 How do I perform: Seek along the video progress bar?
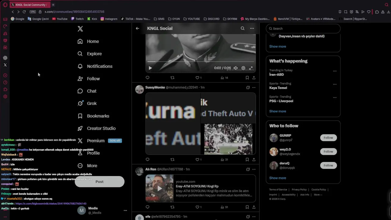pyautogui.click(x=200, y=62)
